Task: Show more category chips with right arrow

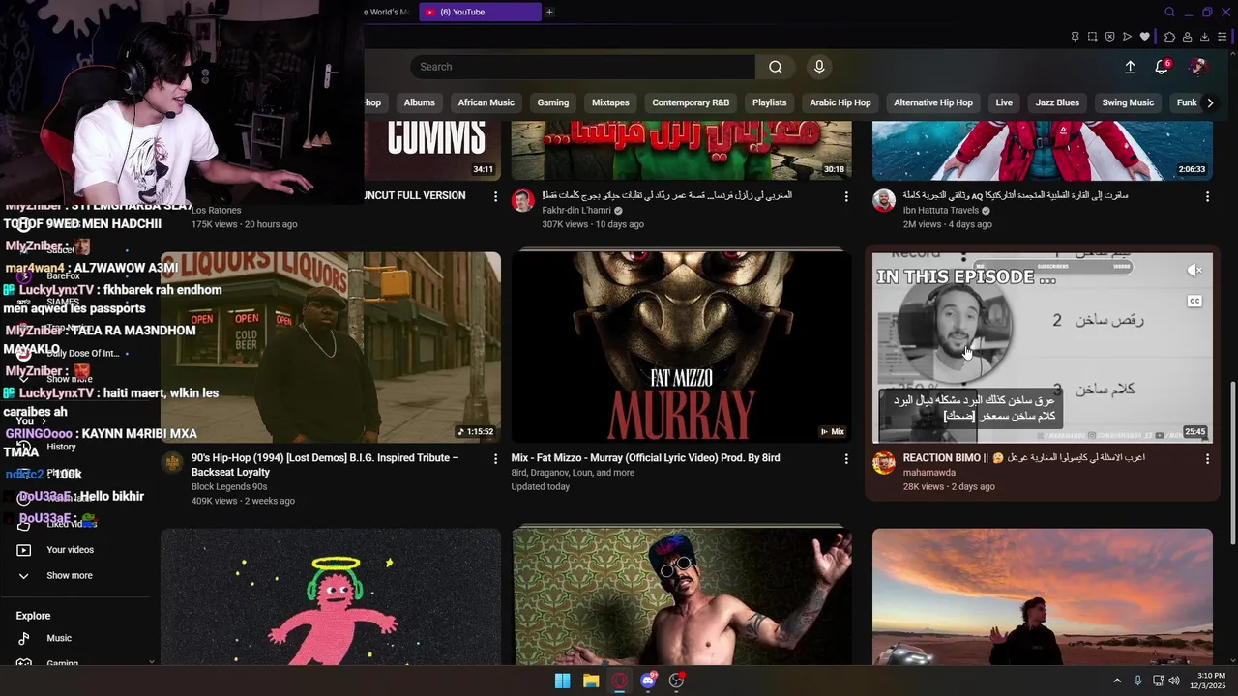Action: click(x=1210, y=102)
